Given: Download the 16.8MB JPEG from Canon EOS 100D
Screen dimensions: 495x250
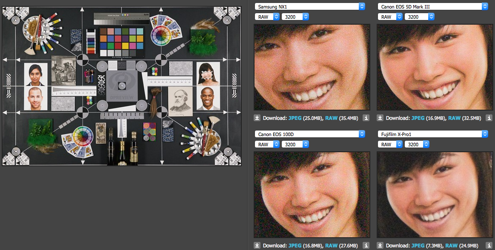Looking at the screenshot, I should (295, 246).
